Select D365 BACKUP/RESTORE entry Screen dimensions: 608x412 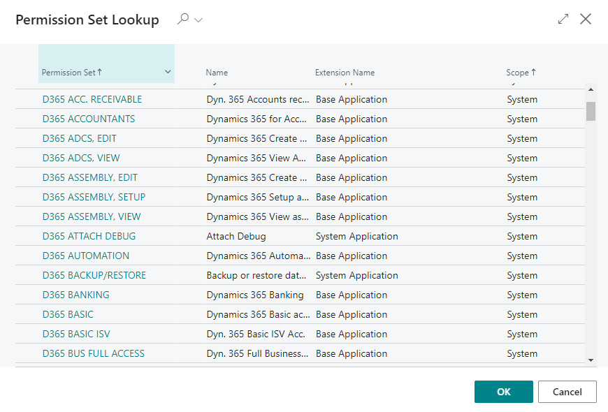tap(94, 275)
